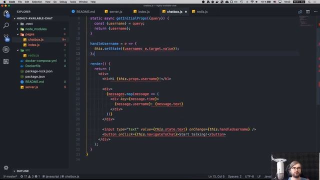The height and width of the screenshot is (180, 320).
Task: Click the handleUsername declaration in the editor
Action: pos(104,43)
